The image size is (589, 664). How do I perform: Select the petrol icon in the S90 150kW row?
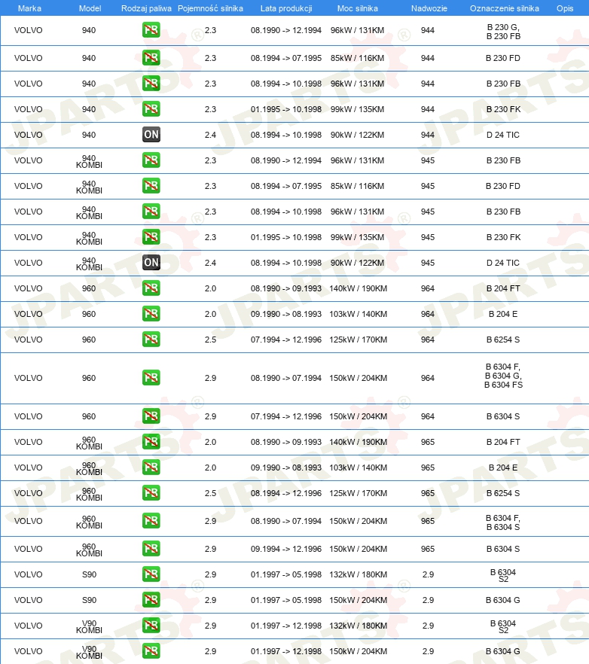(x=151, y=600)
